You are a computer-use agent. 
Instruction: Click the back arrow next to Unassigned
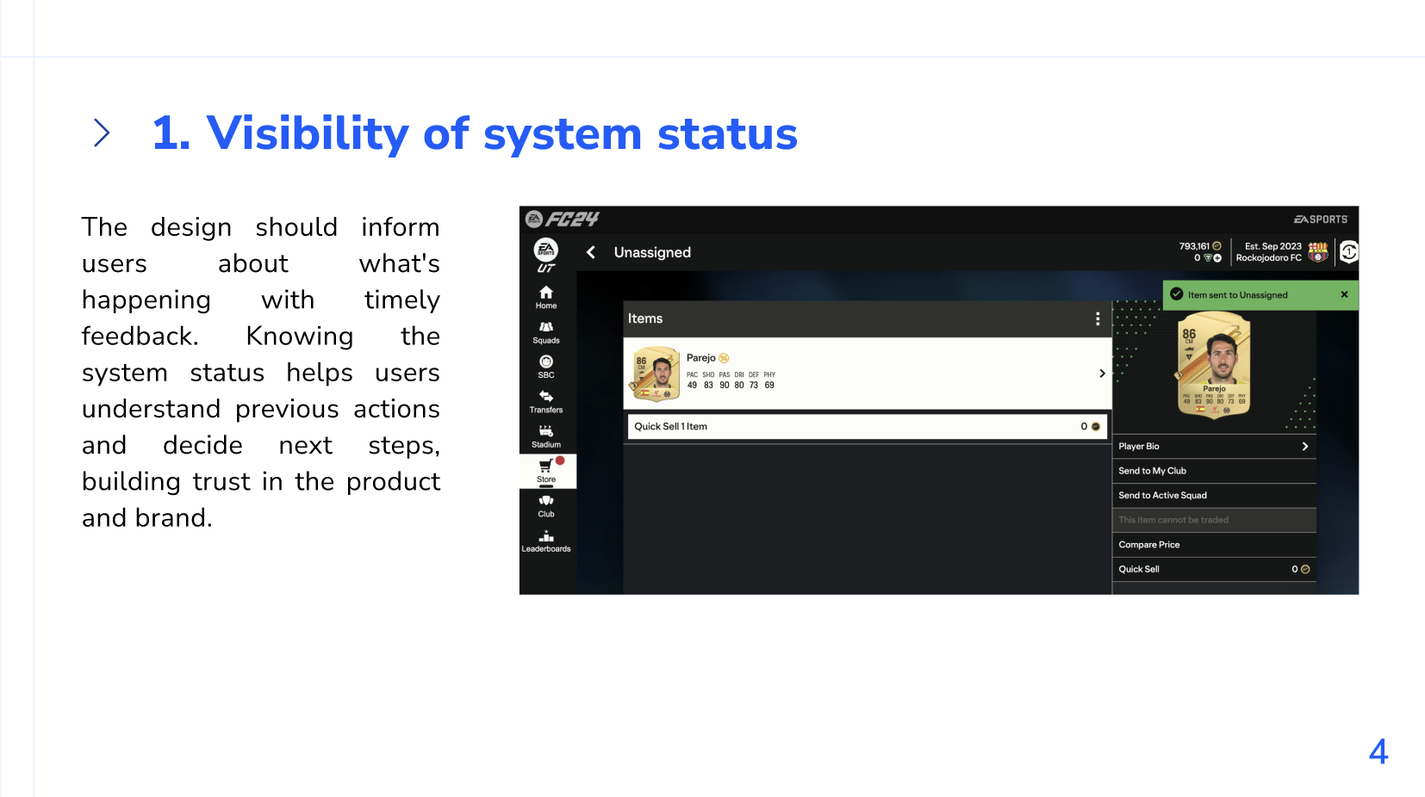coord(591,252)
